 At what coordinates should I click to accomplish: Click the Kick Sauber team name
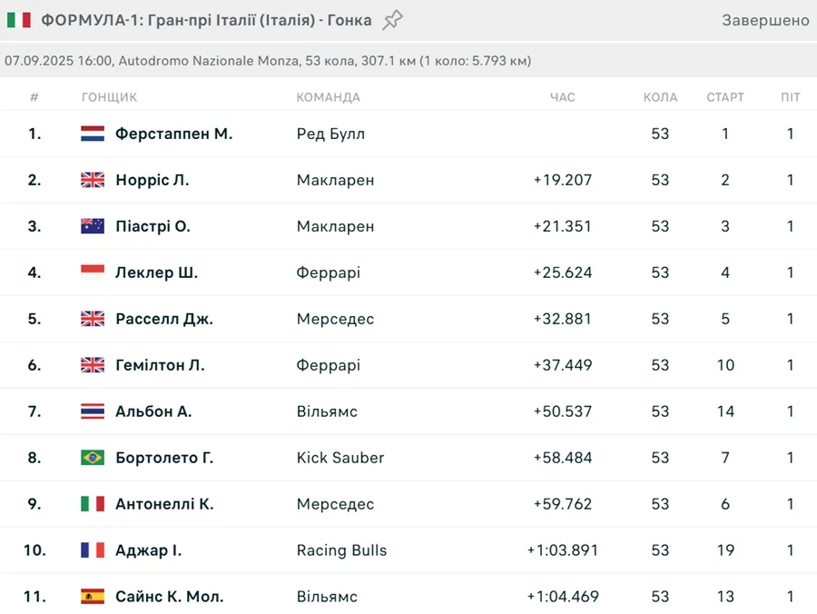point(340,458)
